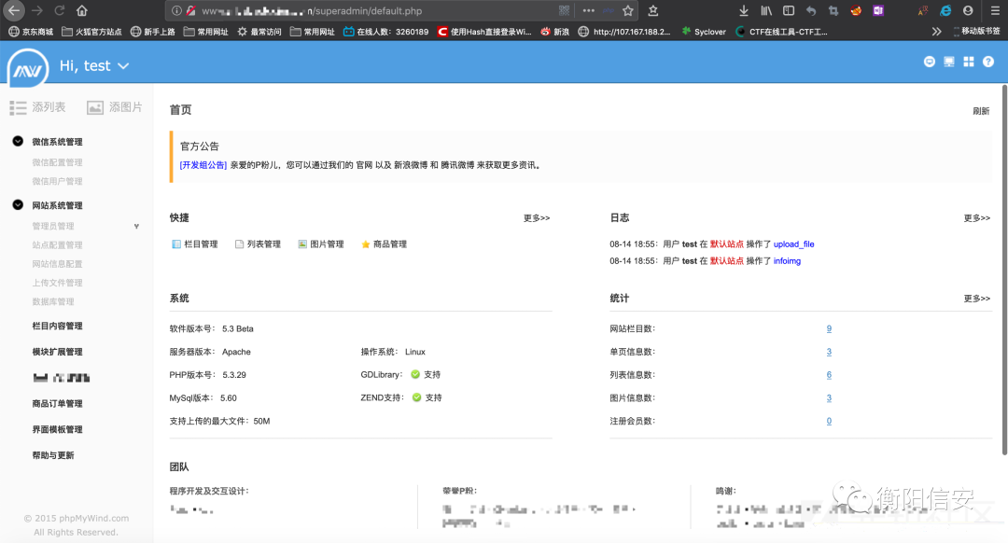The width and height of the screenshot is (1008, 543).
Task: Expand 模块扩展管理 menu
Action: [x=57, y=352]
